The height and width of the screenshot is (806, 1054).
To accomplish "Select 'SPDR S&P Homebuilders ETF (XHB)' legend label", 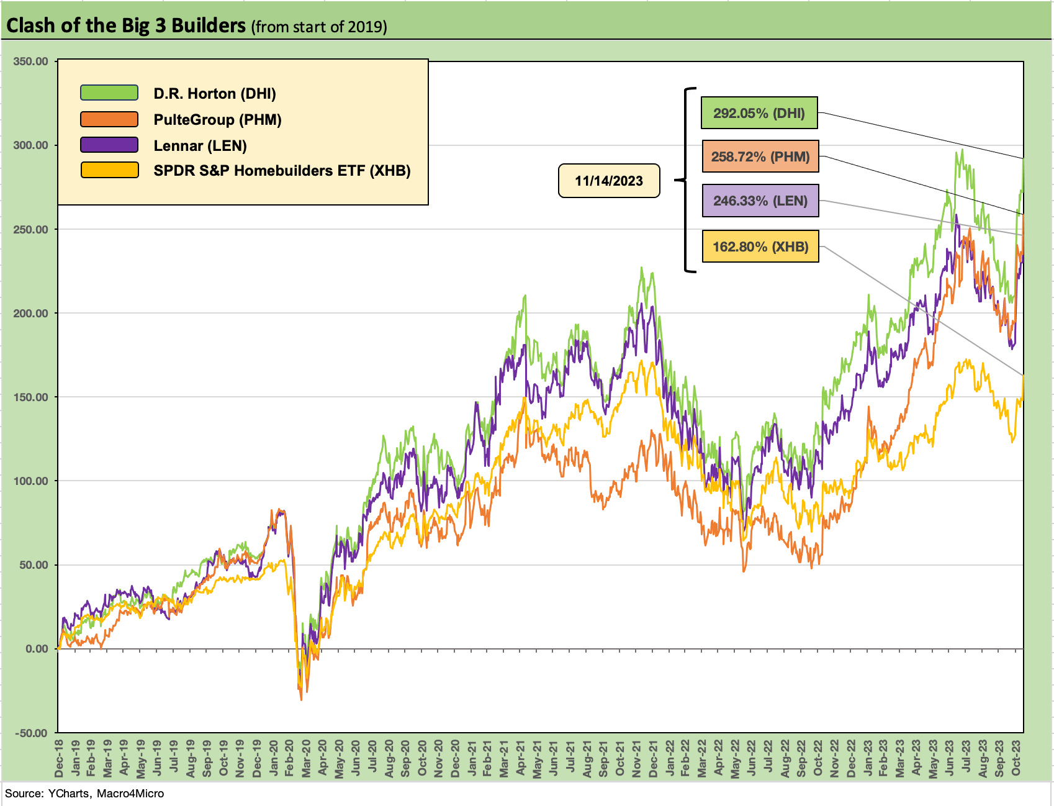I will point(282,171).
